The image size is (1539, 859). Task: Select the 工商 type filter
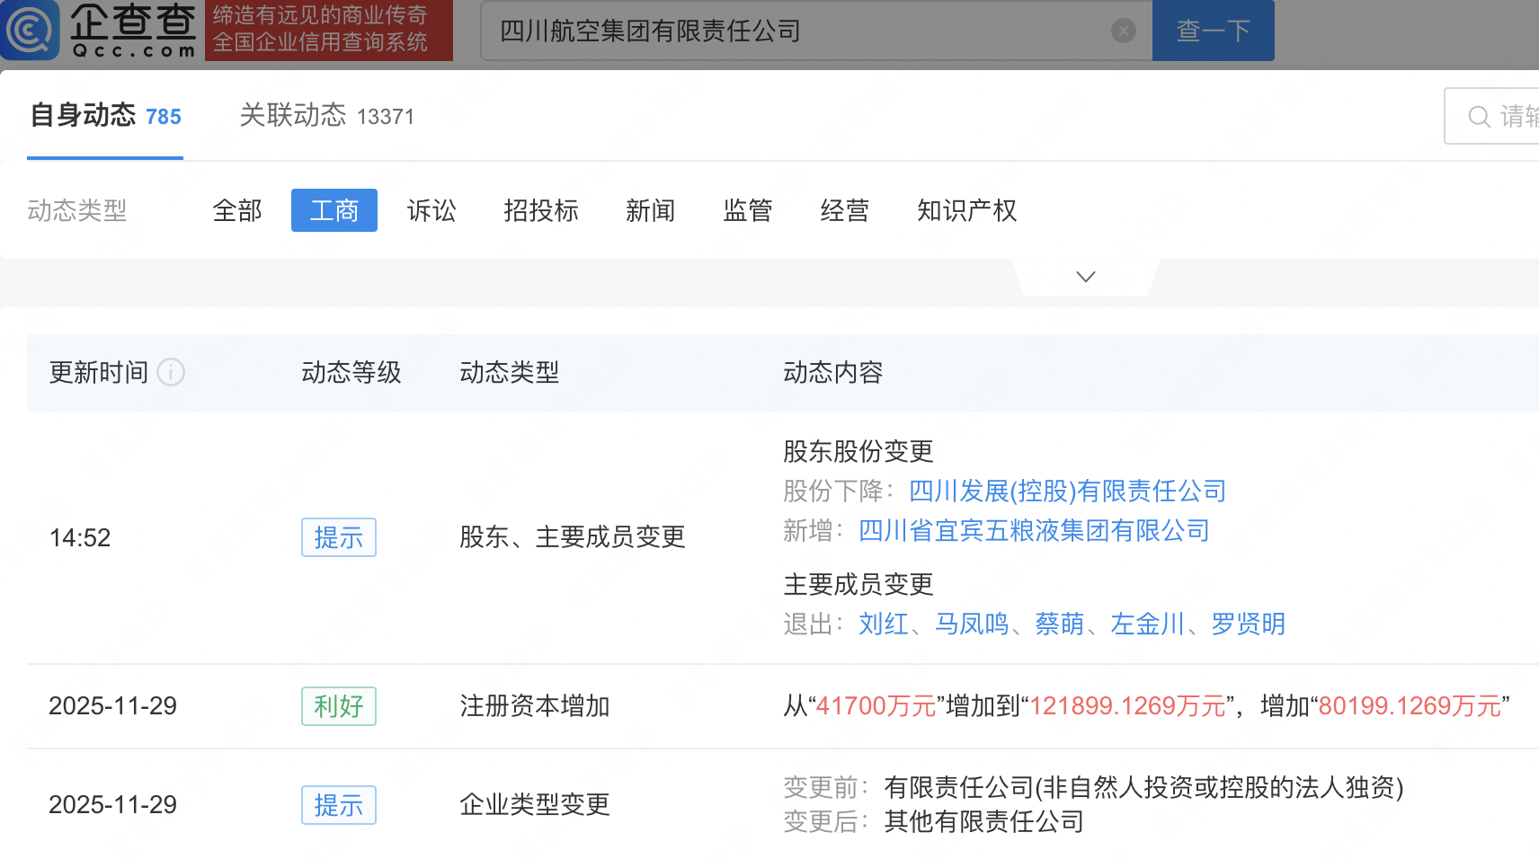(334, 210)
